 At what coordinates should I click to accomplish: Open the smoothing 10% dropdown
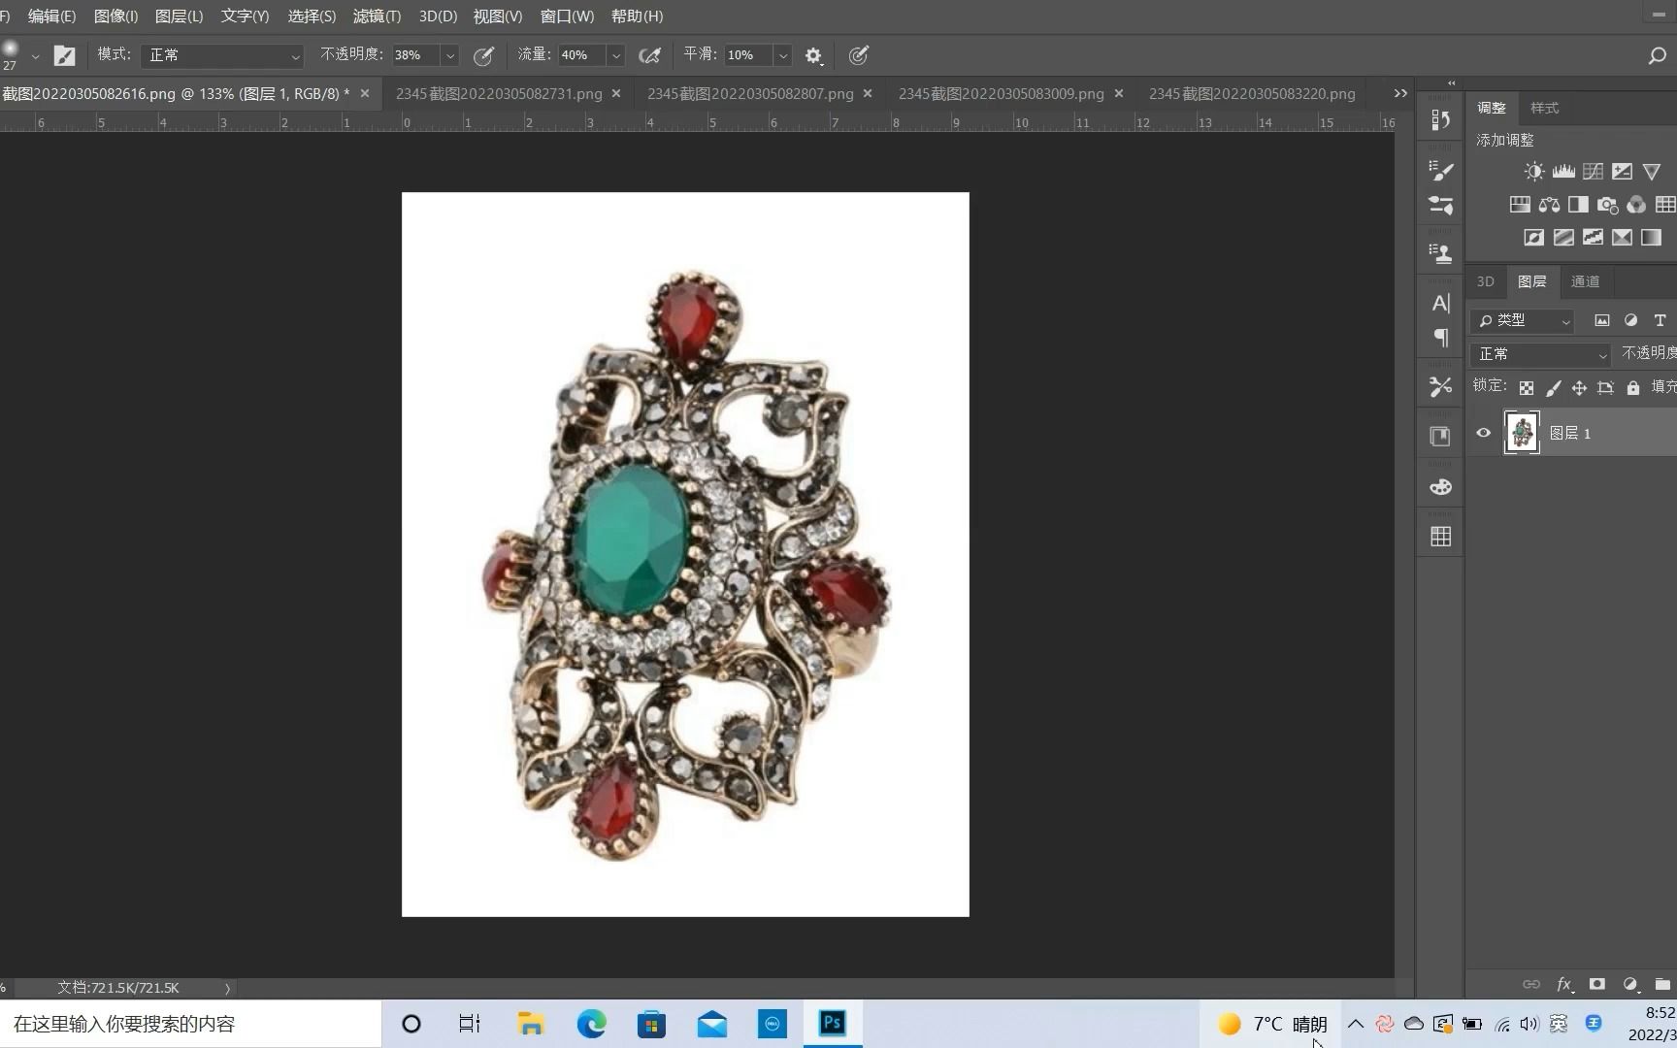[x=783, y=55]
